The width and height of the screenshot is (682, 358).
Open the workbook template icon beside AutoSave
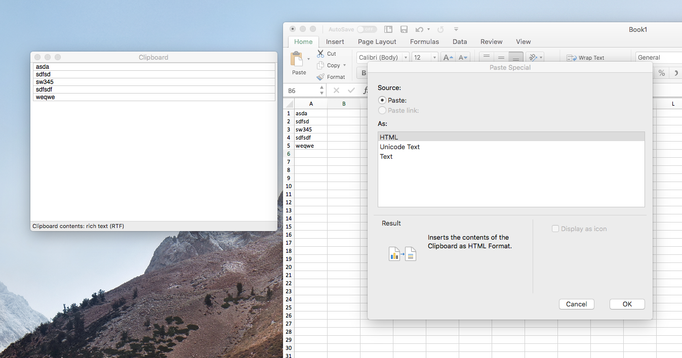click(388, 29)
